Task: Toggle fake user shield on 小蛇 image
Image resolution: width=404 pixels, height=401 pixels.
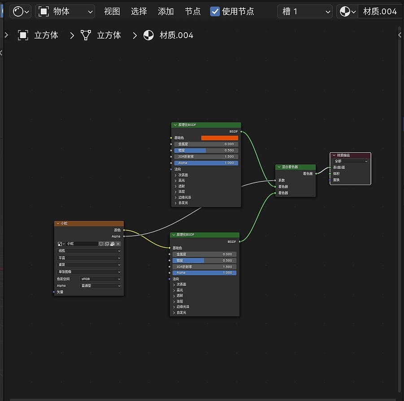Action: (101, 244)
